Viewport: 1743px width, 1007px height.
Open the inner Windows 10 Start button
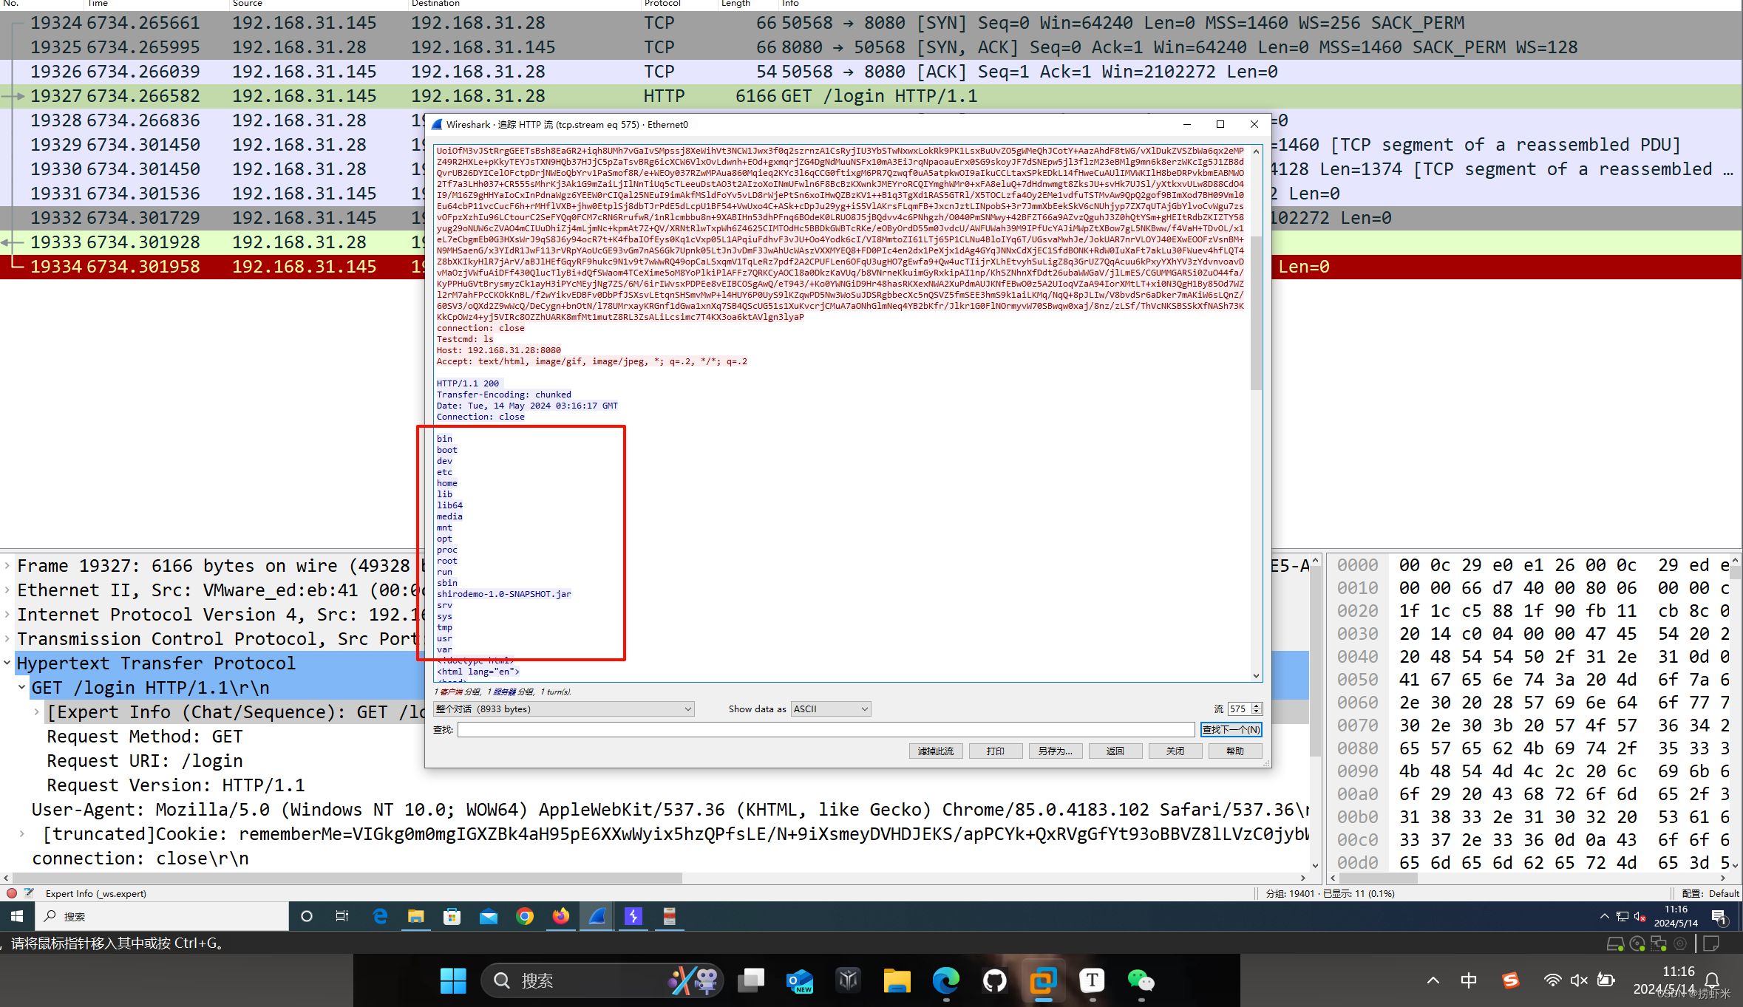click(x=17, y=916)
